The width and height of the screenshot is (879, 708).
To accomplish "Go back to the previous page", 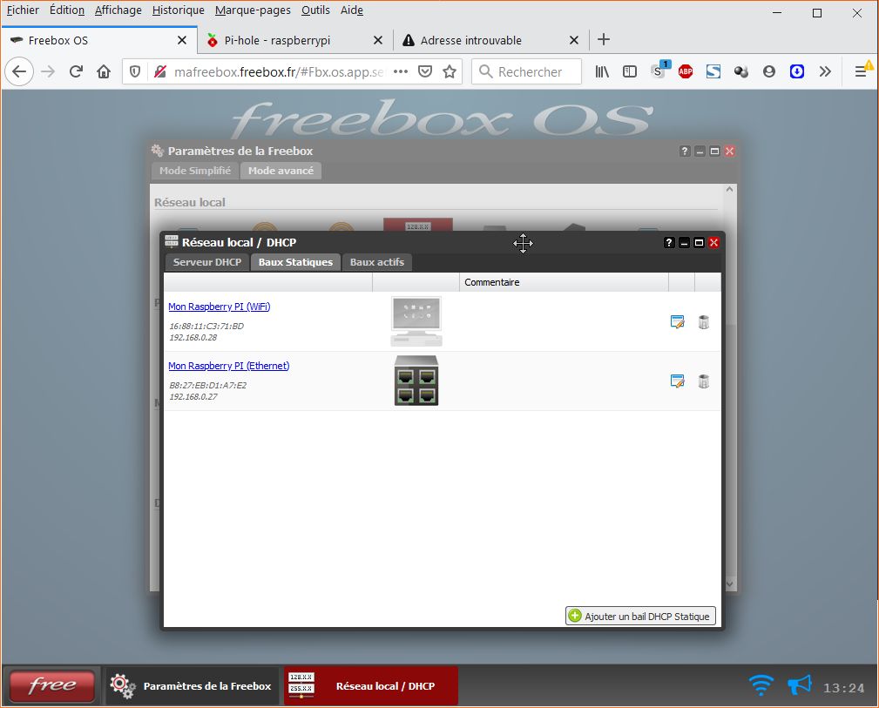I will tap(19, 71).
